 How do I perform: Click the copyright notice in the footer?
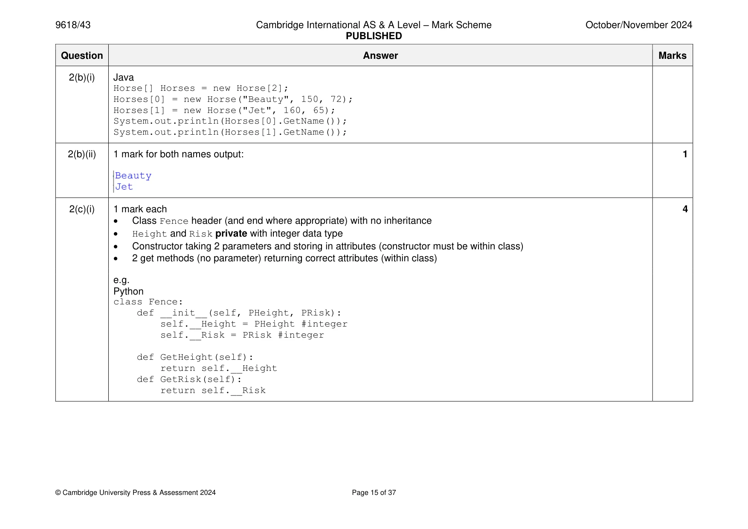point(136,493)
